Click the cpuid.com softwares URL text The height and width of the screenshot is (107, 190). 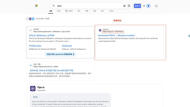click(51, 31)
